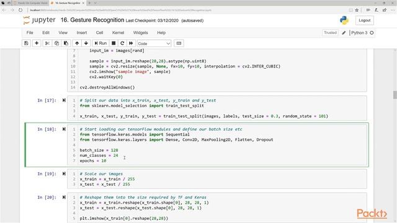The width and height of the screenshot is (397, 223).
Task: Open the cell type Code dropdown
Action: [x=154, y=43]
